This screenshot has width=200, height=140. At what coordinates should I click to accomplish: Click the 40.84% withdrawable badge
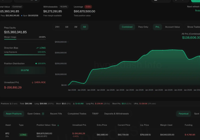tap(64, 7)
